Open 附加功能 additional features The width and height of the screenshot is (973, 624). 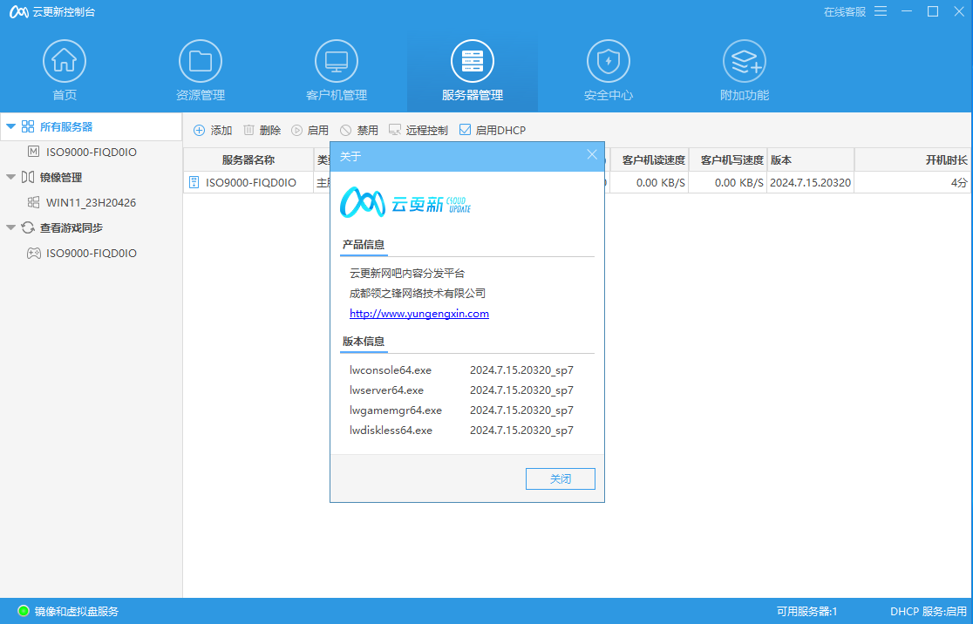coord(744,71)
